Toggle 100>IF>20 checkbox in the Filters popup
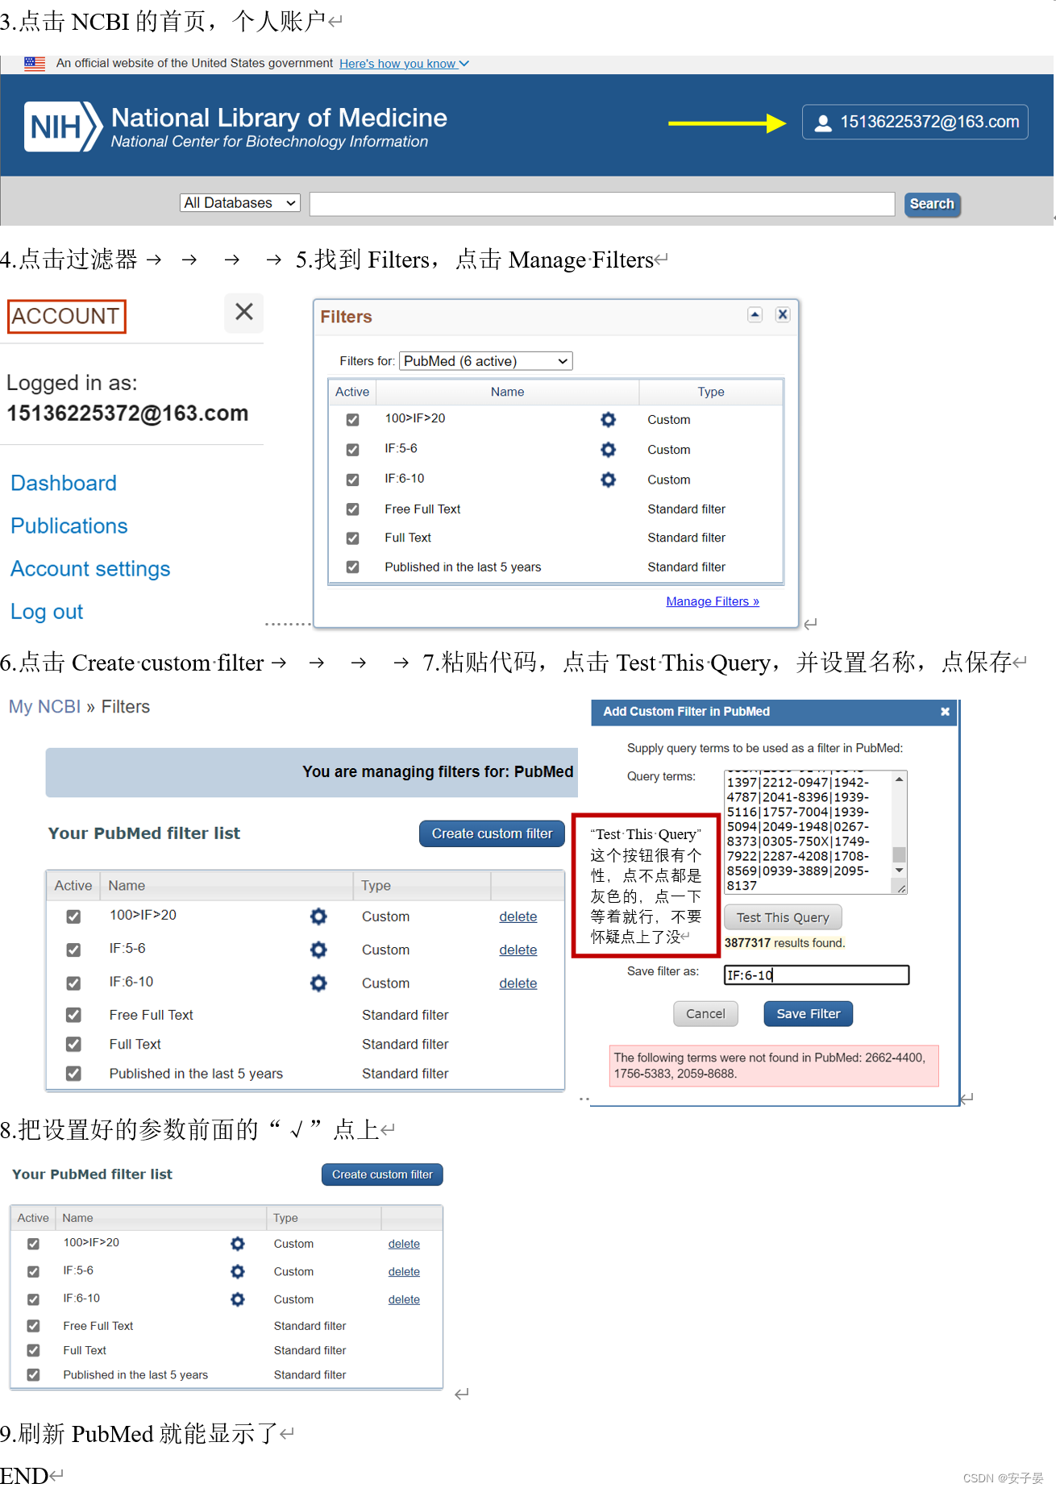This screenshot has width=1056, height=1492. [352, 419]
